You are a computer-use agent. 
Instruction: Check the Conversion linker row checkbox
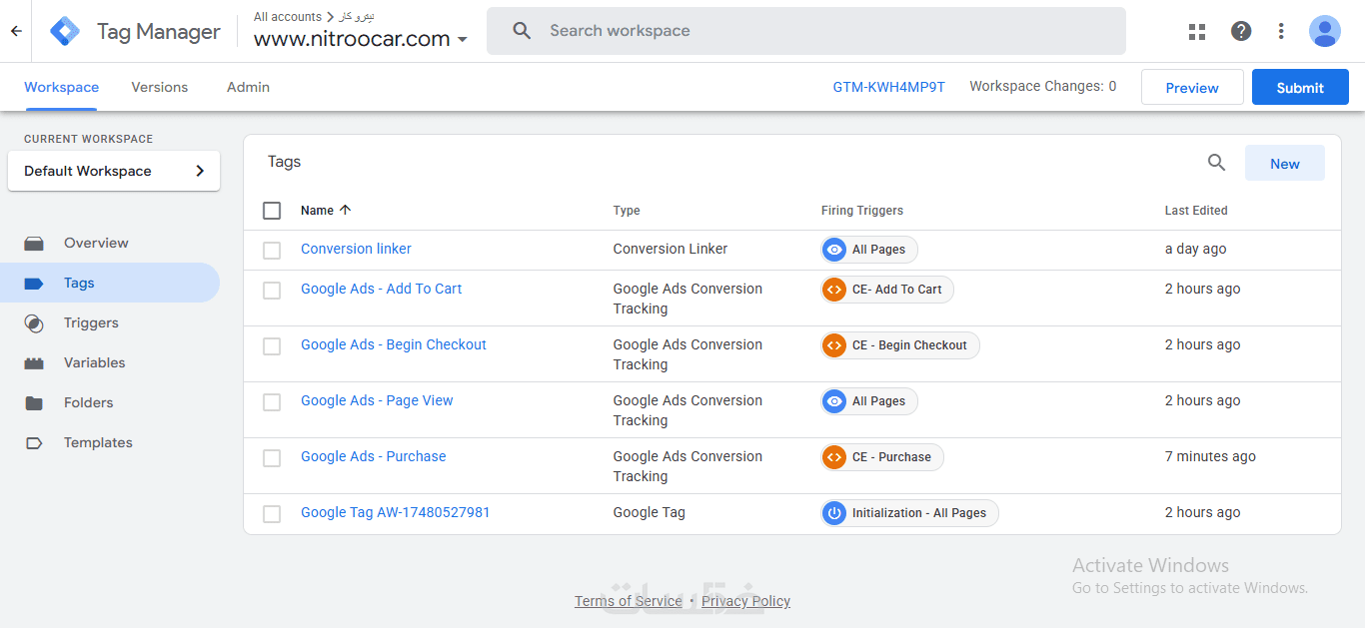point(272,250)
